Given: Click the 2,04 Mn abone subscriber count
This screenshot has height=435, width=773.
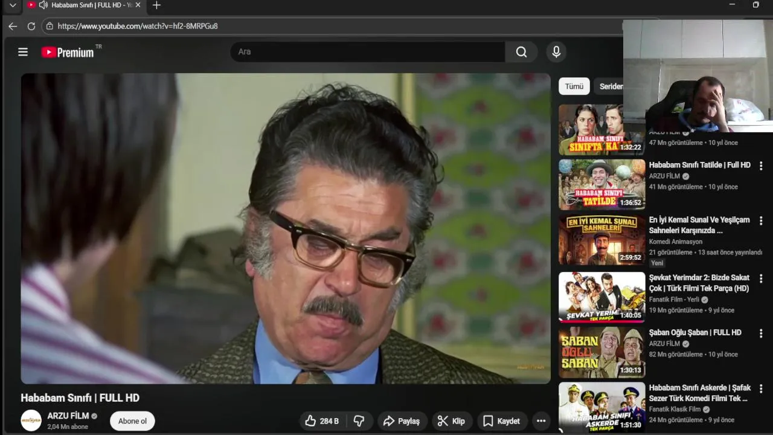Looking at the screenshot, I should click(68, 427).
